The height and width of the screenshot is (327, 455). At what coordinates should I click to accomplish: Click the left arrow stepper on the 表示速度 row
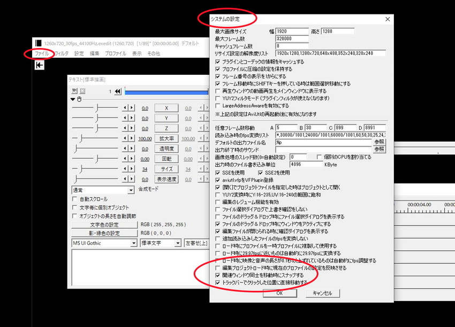125,179
